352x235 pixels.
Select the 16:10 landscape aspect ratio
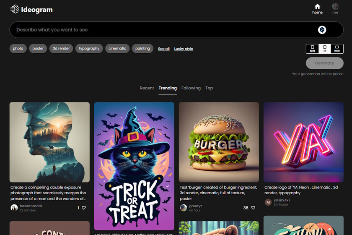coord(336,49)
